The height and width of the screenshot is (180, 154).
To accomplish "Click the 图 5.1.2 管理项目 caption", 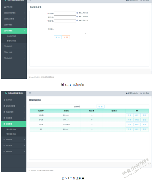I will point(73,178).
